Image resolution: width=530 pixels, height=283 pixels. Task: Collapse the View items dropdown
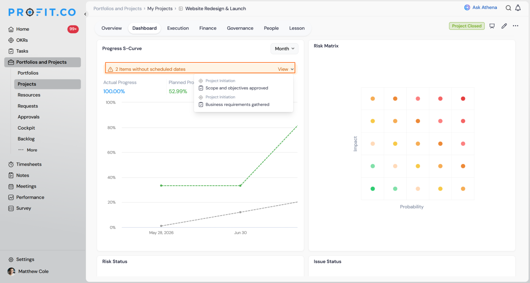286,69
